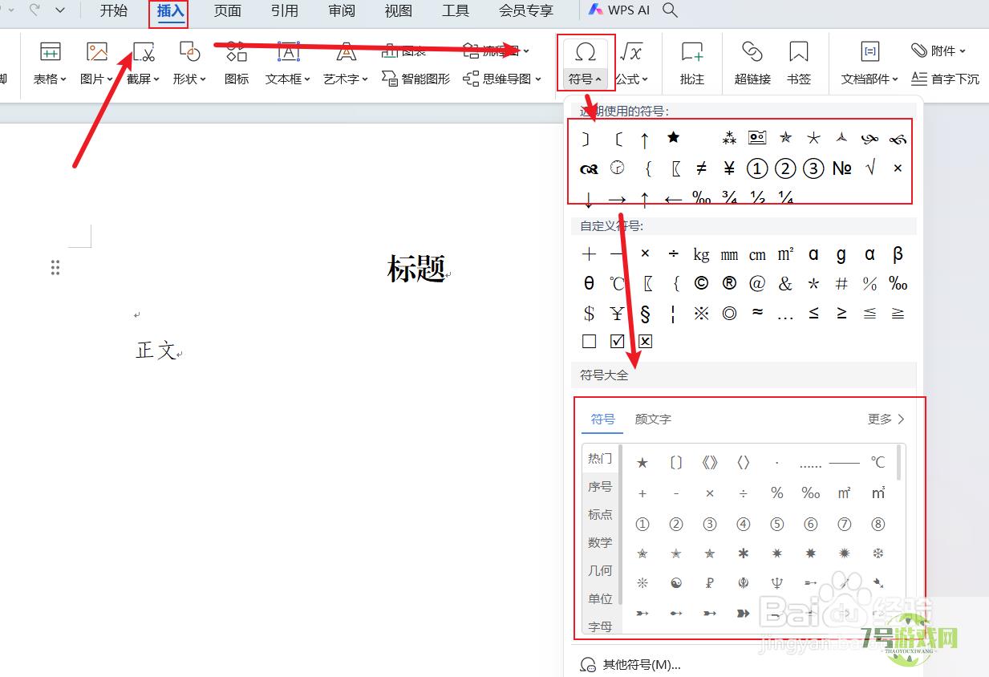Viewport: 989px width, 677px height.
Task: Apply 首字下沉 drop cap
Action: click(x=945, y=79)
